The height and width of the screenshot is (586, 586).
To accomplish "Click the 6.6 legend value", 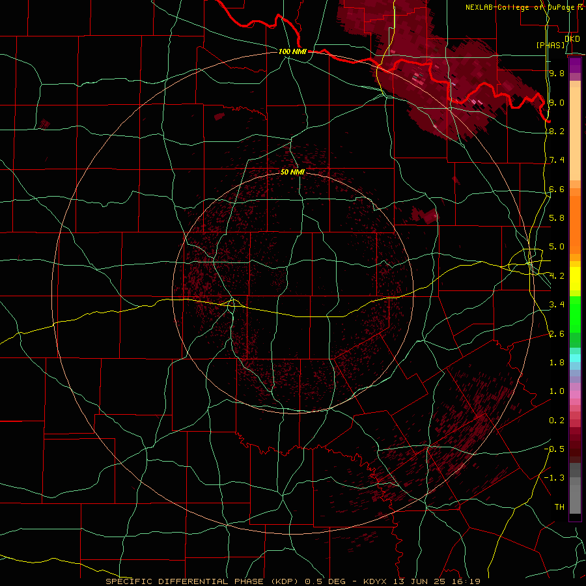I will pos(557,189).
